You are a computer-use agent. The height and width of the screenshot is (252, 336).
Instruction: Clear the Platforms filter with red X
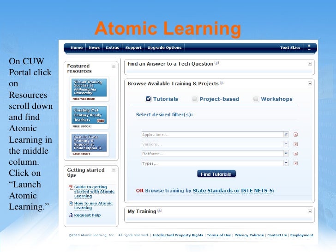[x=296, y=154]
